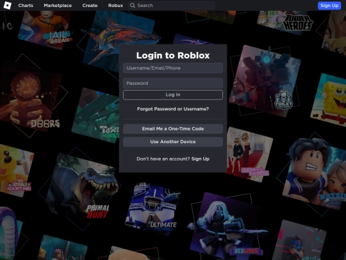Image resolution: width=346 pixels, height=260 pixels.
Task: Click the Roblox logo icon
Action: coord(7,5)
